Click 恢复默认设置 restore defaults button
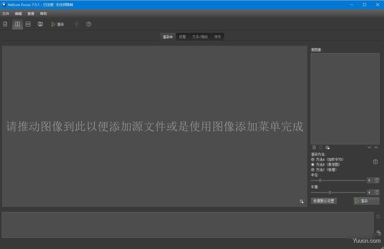This screenshot has height=249, width=384. tap(324, 201)
